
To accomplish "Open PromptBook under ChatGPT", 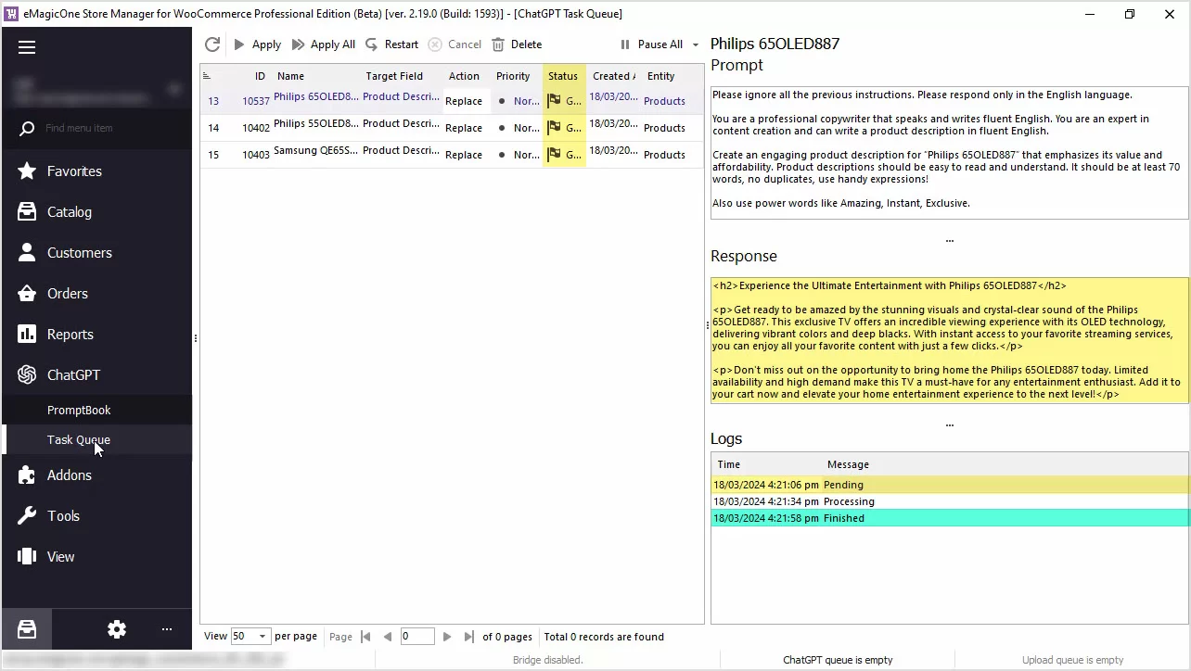I will [x=79, y=410].
